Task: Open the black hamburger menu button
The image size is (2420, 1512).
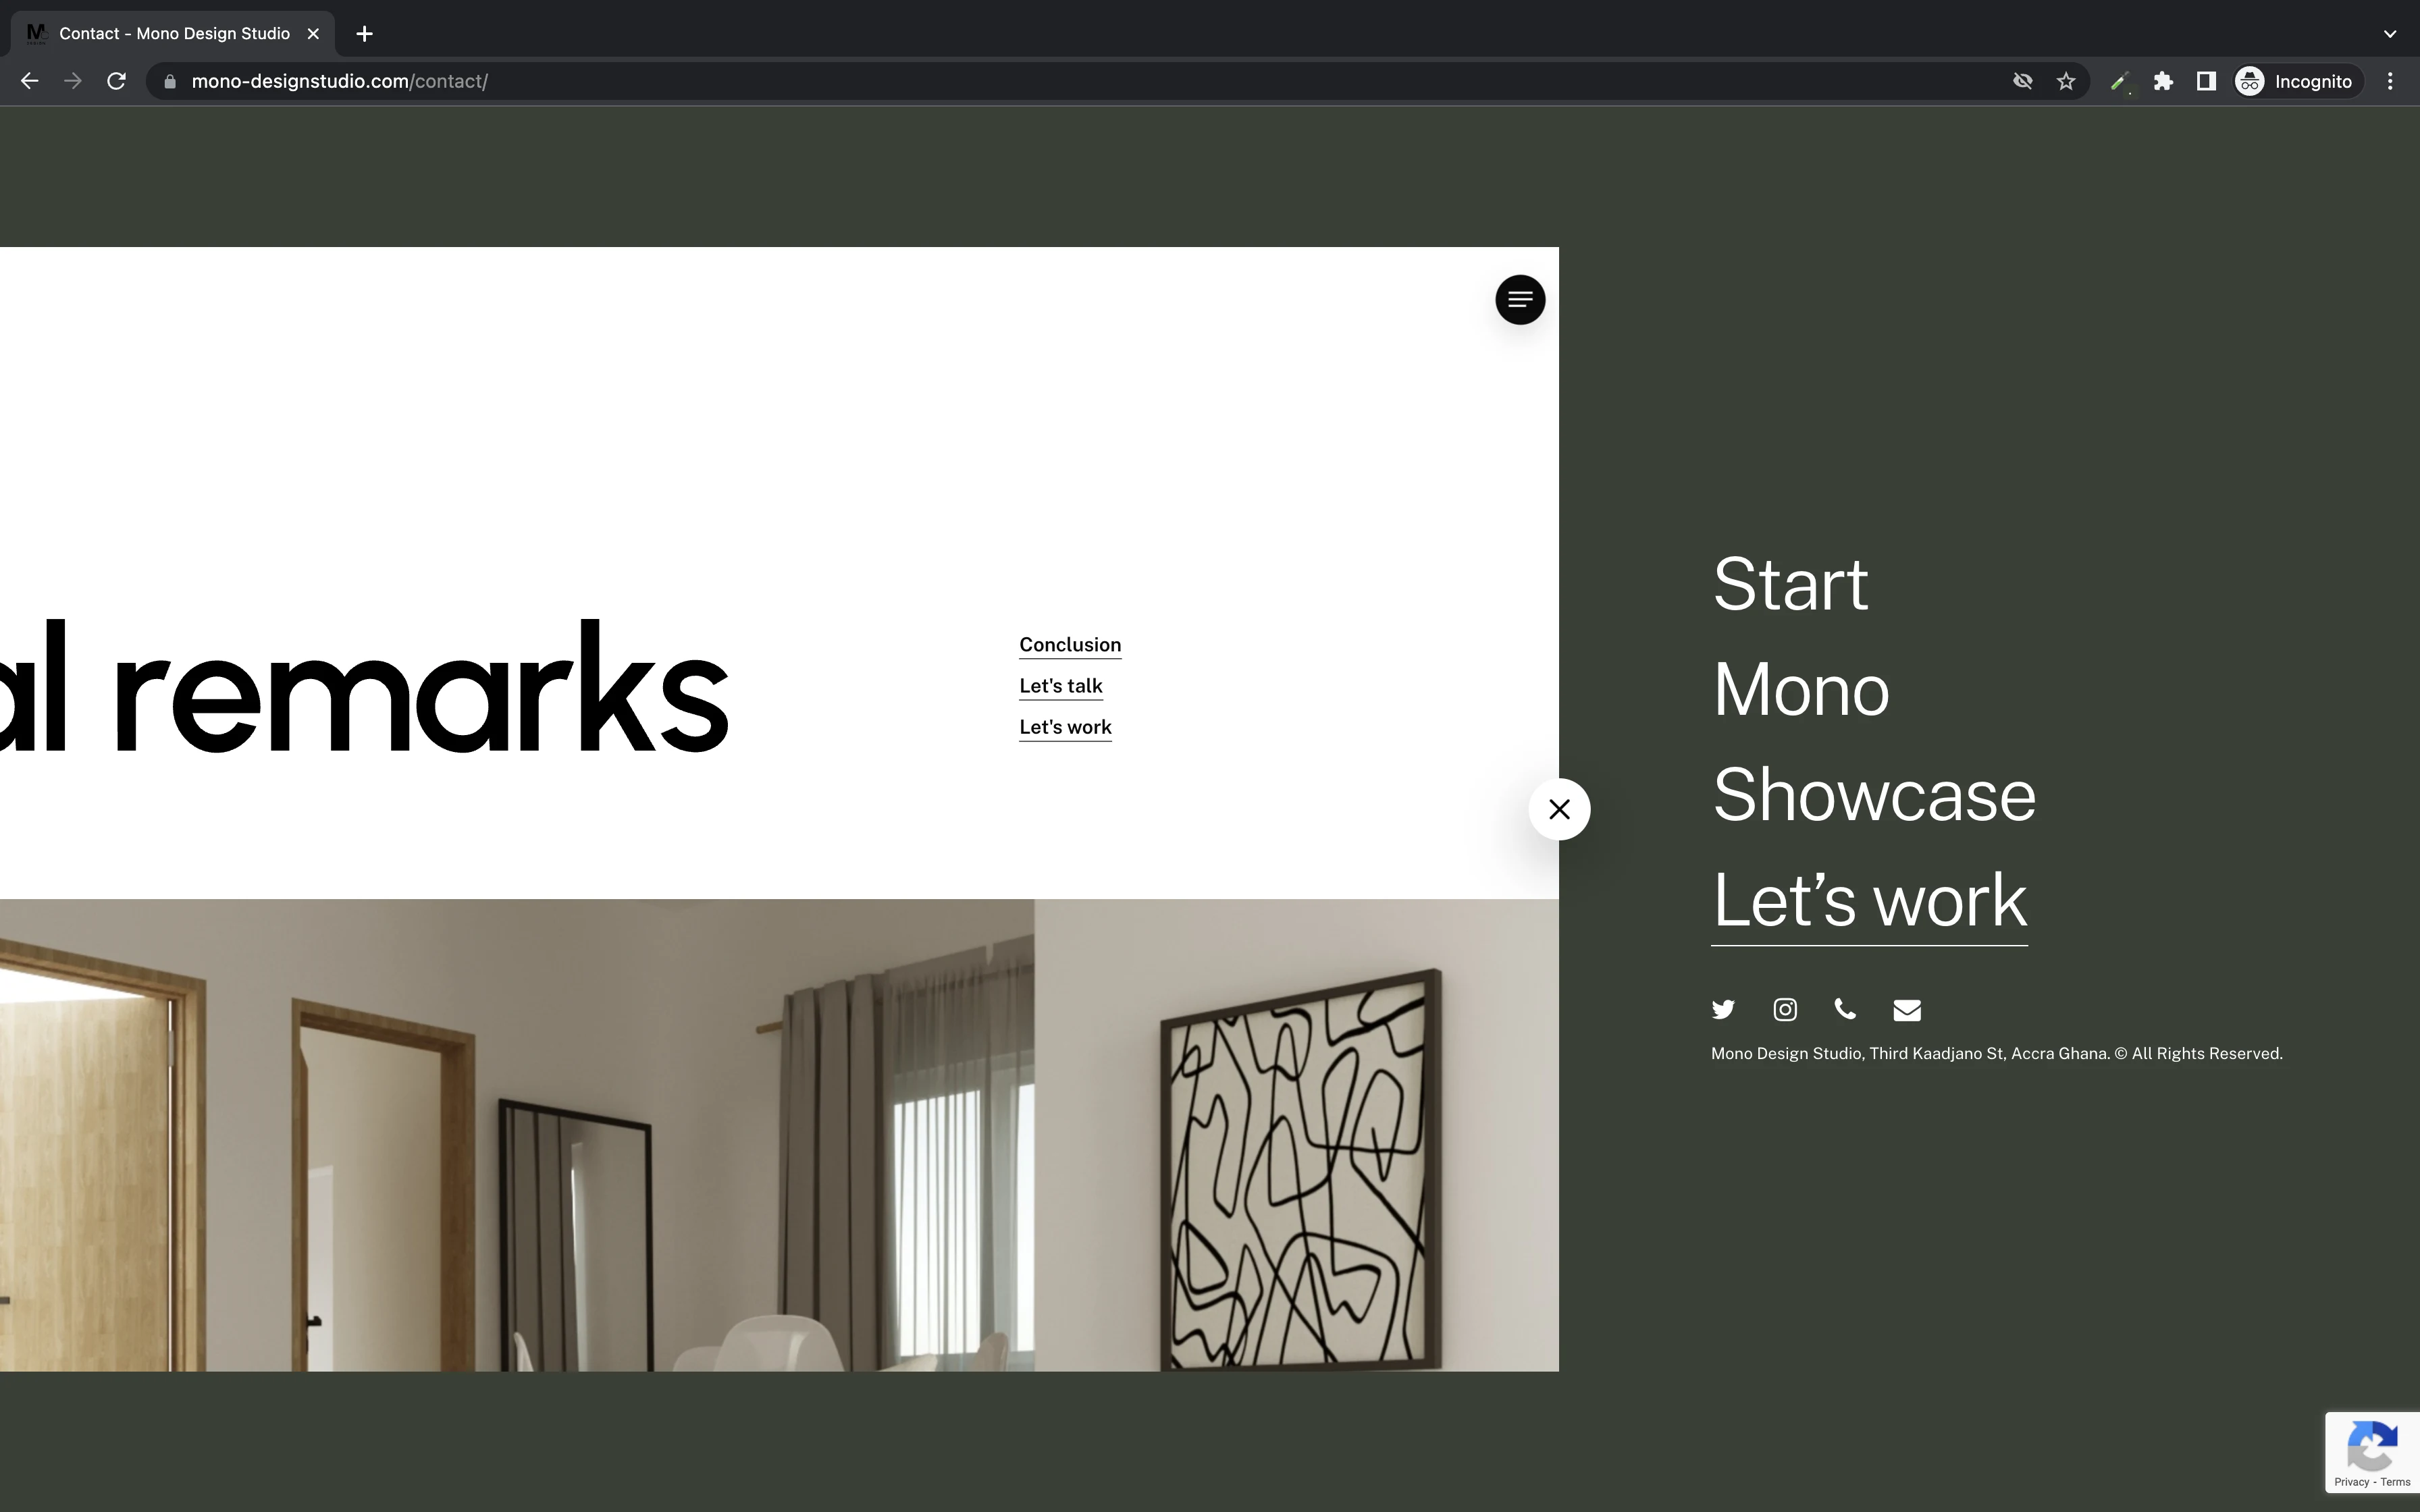Action: click(1519, 300)
